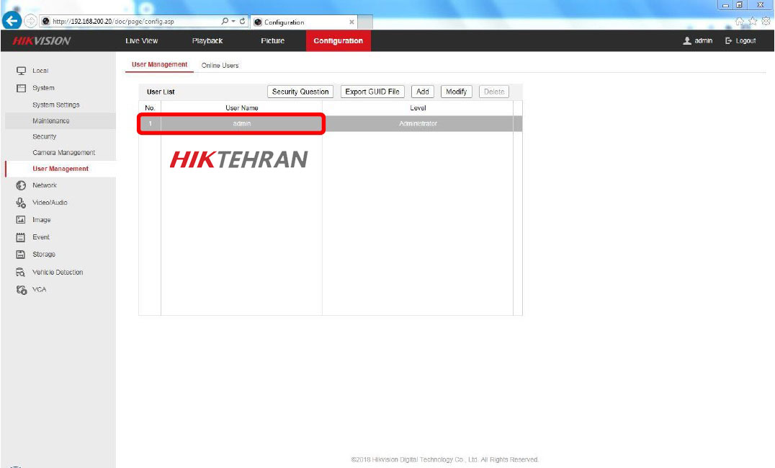The width and height of the screenshot is (775, 468).
Task: Open the new tab button
Action: (x=364, y=22)
